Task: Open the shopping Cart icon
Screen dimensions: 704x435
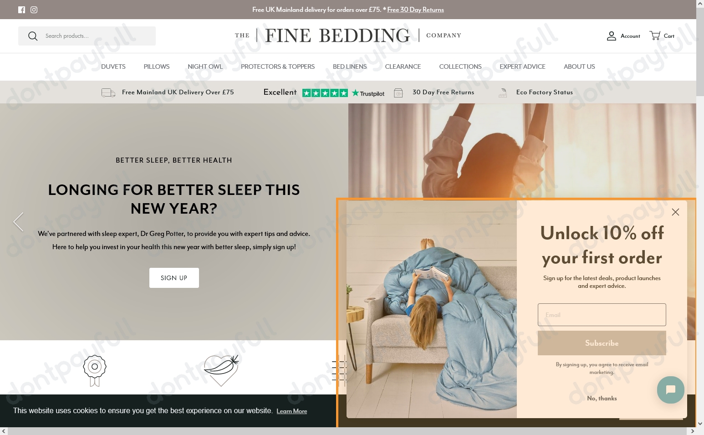Action: click(x=655, y=36)
